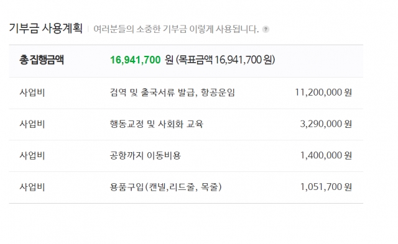Select 용품구입(캔넬,리드줄, 목줄) item
This screenshot has height=244, width=398.
166,187
